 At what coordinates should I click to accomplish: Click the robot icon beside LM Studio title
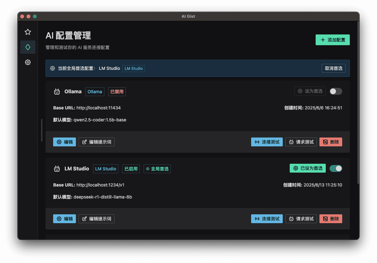pyautogui.click(x=57, y=169)
